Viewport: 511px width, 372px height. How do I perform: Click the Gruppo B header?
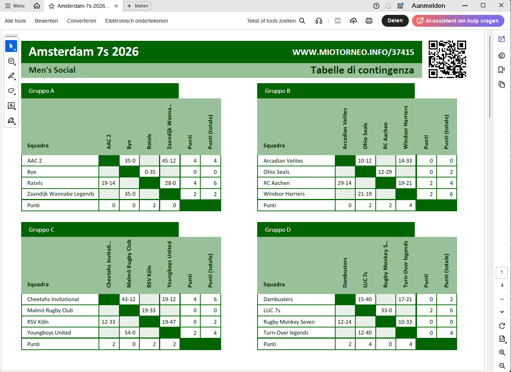336,91
